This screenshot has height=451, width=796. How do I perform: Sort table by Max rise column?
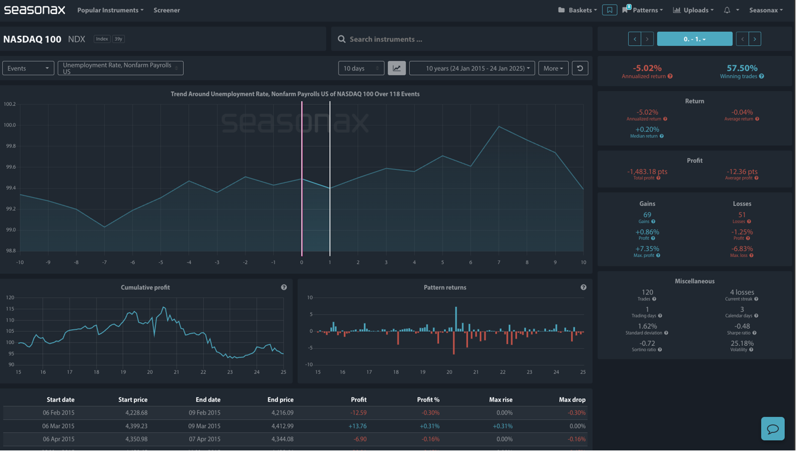(500, 400)
